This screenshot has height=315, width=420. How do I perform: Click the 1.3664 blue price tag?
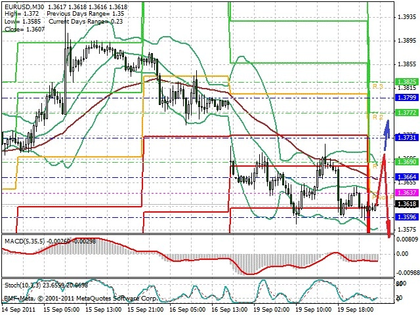(x=407, y=177)
